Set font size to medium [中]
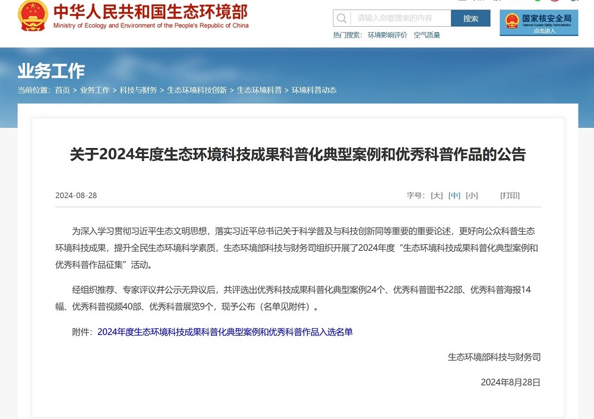This screenshot has width=594, height=419. 454,196
